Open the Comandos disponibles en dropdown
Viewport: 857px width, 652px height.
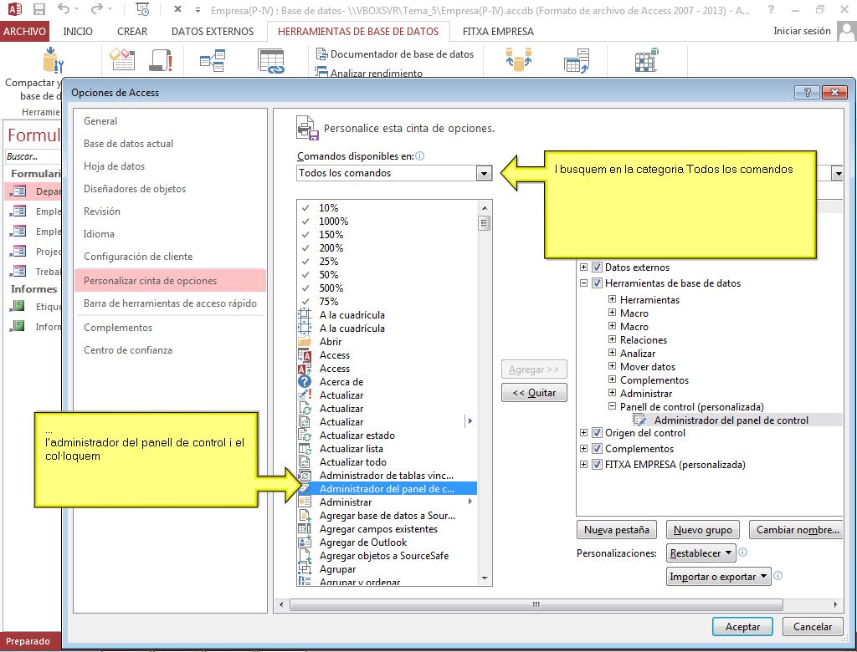pyautogui.click(x=484, y=173)
